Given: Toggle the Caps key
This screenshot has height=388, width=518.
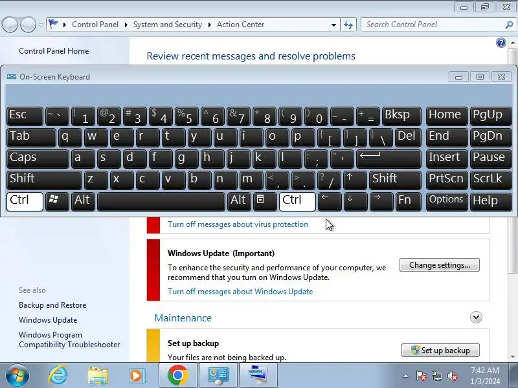Looking at the screenshot, I should pos(38,158).
